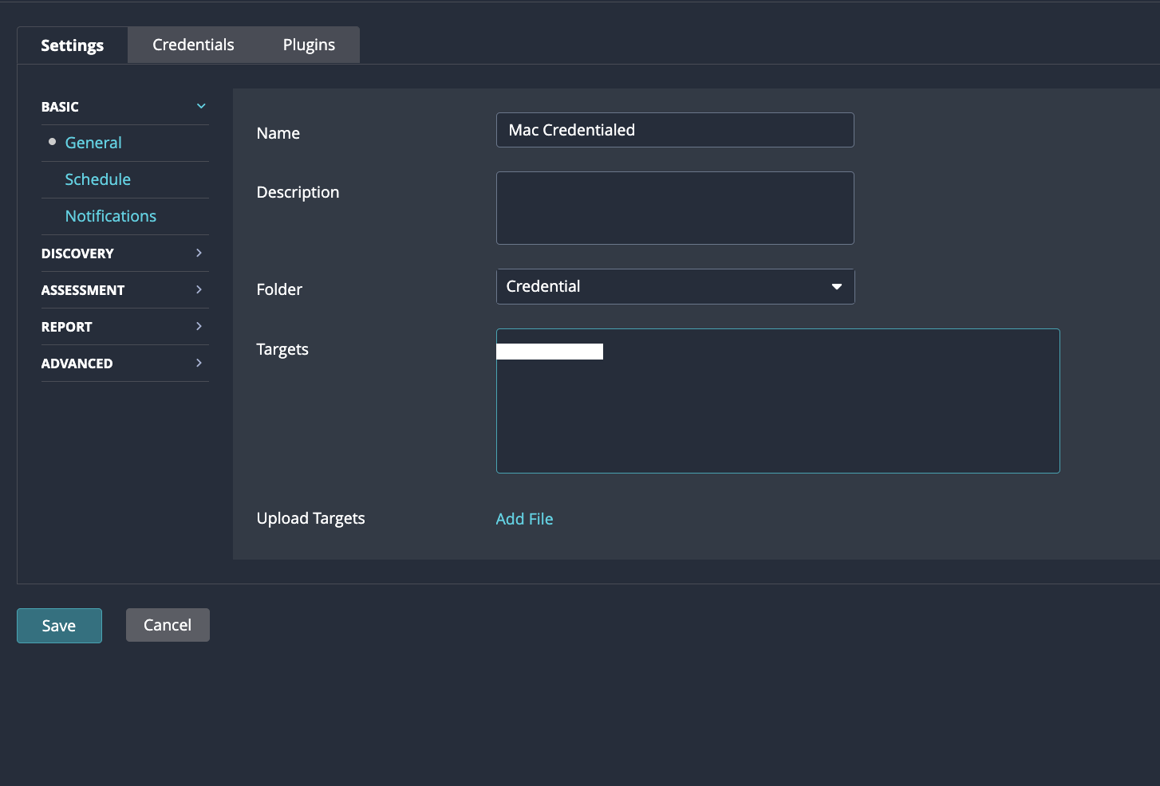Select the Settings tab

click(x=72, y=45)
